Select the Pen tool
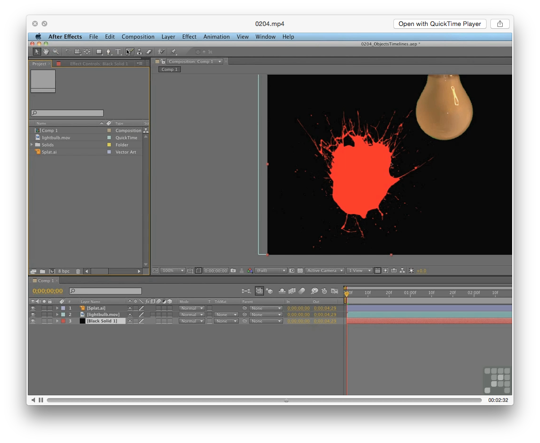540x443 pixels. coord(109,51)
